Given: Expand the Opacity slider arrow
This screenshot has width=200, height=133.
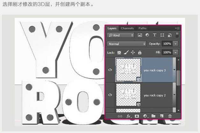Looking at the screenshot, I should 176,44.
